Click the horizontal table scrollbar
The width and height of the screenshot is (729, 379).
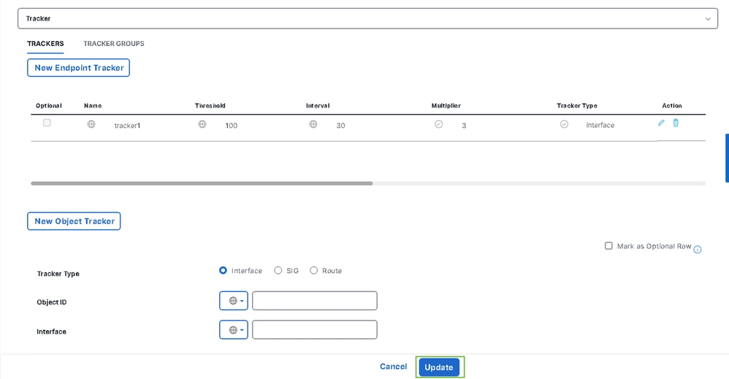[x=202, y=183]
